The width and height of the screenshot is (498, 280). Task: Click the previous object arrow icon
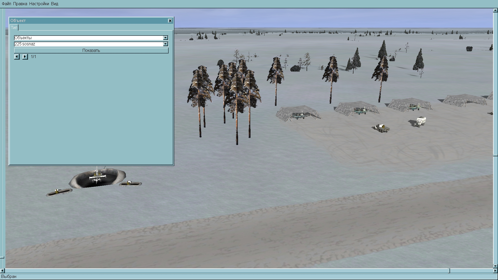coord(17,57)
